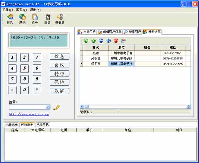Image resolution: width=199 pixels, height=163 pixels.
Task: Open the 短信 SMS phone icon
Action: pos(47,19)
